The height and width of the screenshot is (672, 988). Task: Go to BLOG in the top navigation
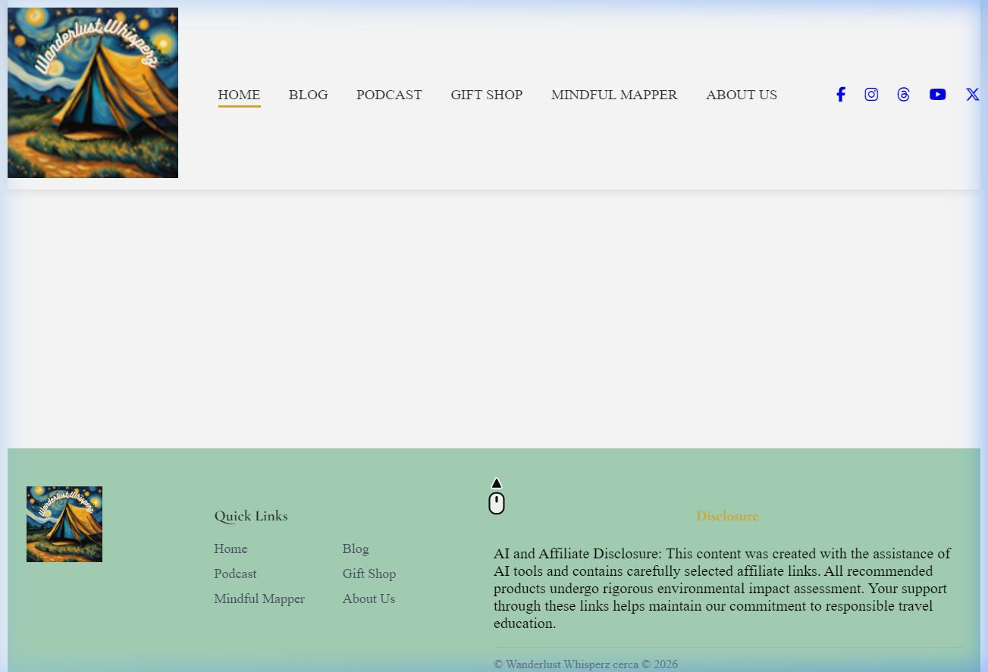[x=308, y=95]
